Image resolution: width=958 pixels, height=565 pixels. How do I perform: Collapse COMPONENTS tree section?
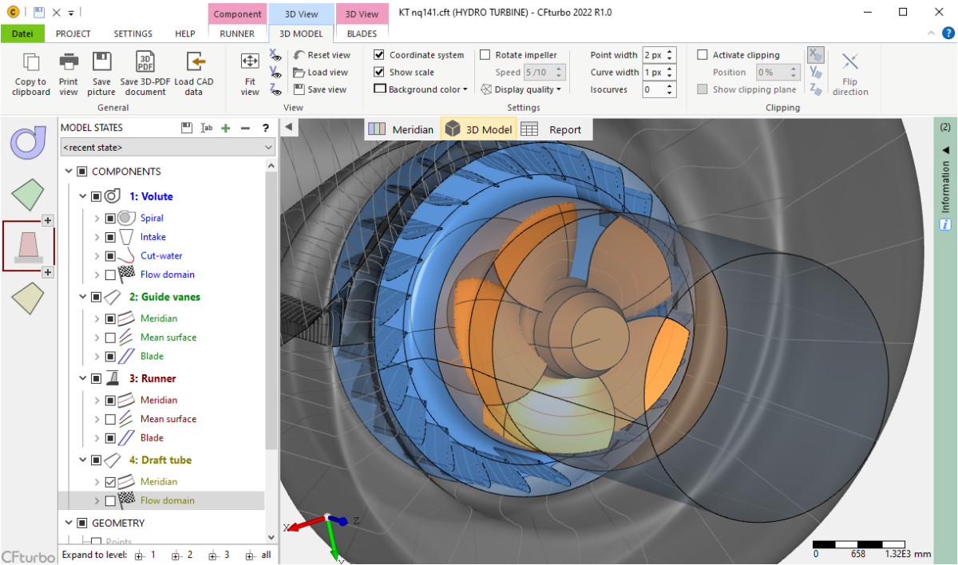[68, 172]
